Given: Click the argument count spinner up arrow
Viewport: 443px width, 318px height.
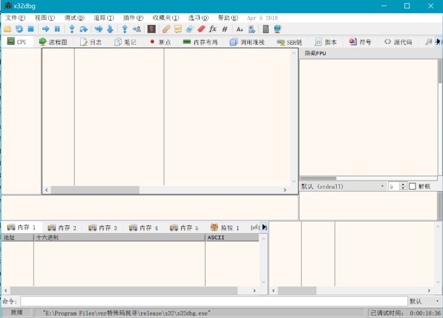Looking at the screenshot, I should click(403, 184).
